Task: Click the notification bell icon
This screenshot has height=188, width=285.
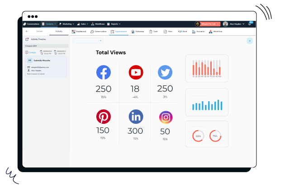Action: point(250,24)
